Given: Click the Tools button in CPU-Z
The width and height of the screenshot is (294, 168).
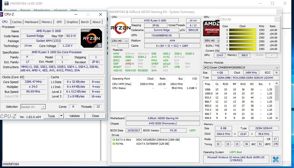Looking at the screenshot, I should coord(51,116).
